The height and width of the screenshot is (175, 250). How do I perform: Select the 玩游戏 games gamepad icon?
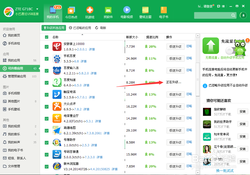click(89, 10)
